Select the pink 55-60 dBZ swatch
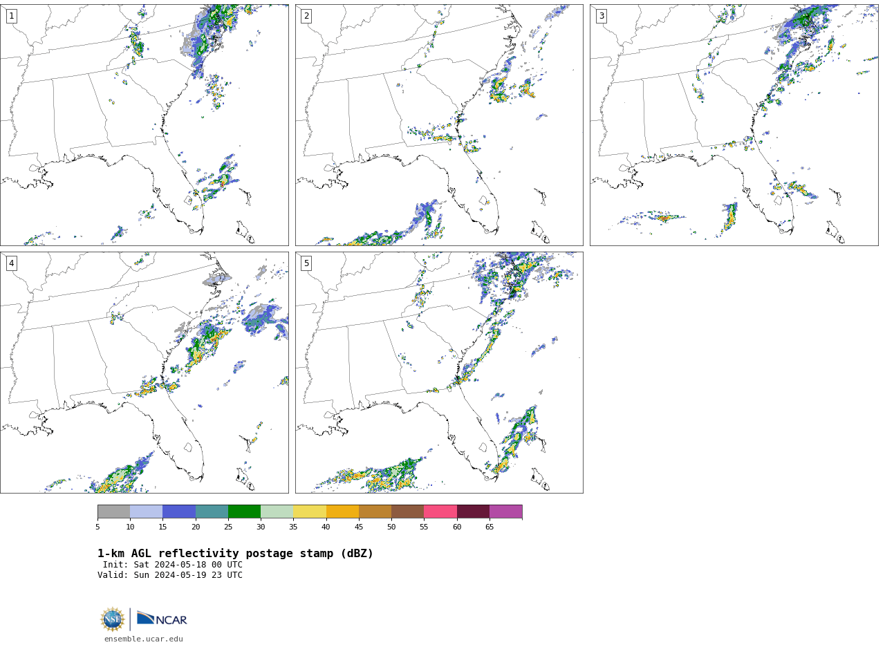Viewport: 885px width, 647px height. click(x=440, y=512)
